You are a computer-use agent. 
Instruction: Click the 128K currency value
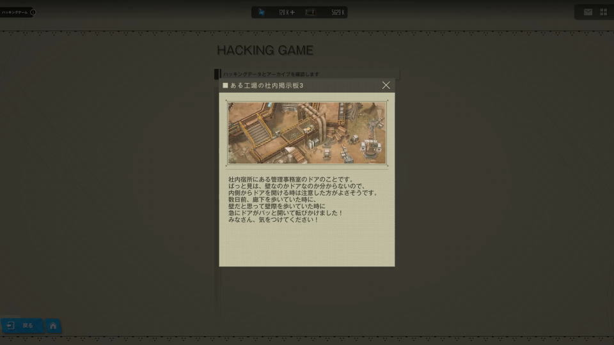click(284, 13)
